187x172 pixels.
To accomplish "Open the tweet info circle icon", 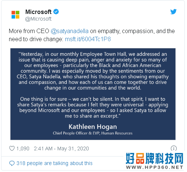I will pos(174,148).
